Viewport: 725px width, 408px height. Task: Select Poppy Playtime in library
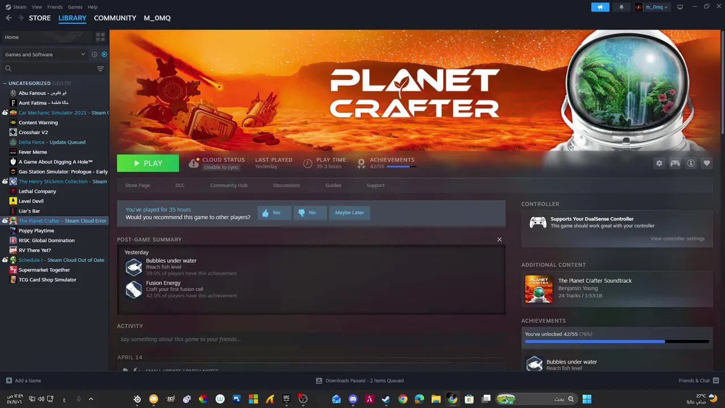tap(36, 231)
